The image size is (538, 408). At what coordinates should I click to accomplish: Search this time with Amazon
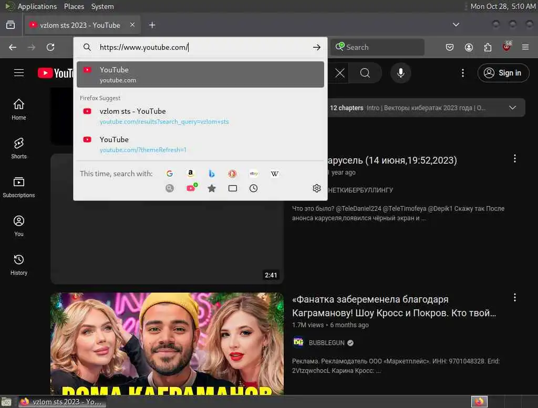click(x=190, y=174)
